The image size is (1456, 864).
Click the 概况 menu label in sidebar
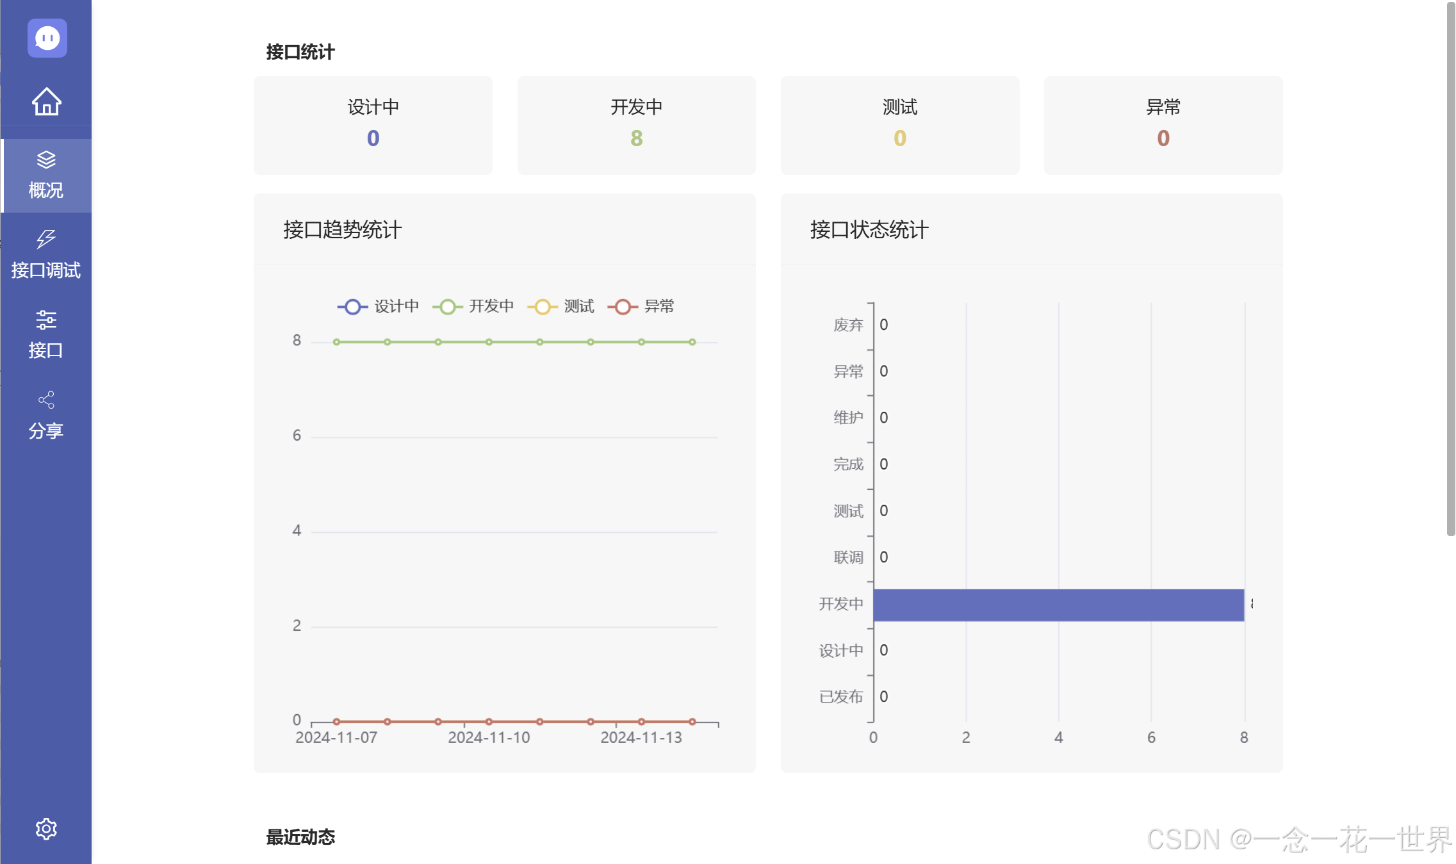point(46,190)
